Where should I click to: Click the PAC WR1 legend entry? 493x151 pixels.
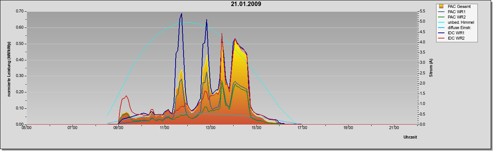tap(453, 12)
